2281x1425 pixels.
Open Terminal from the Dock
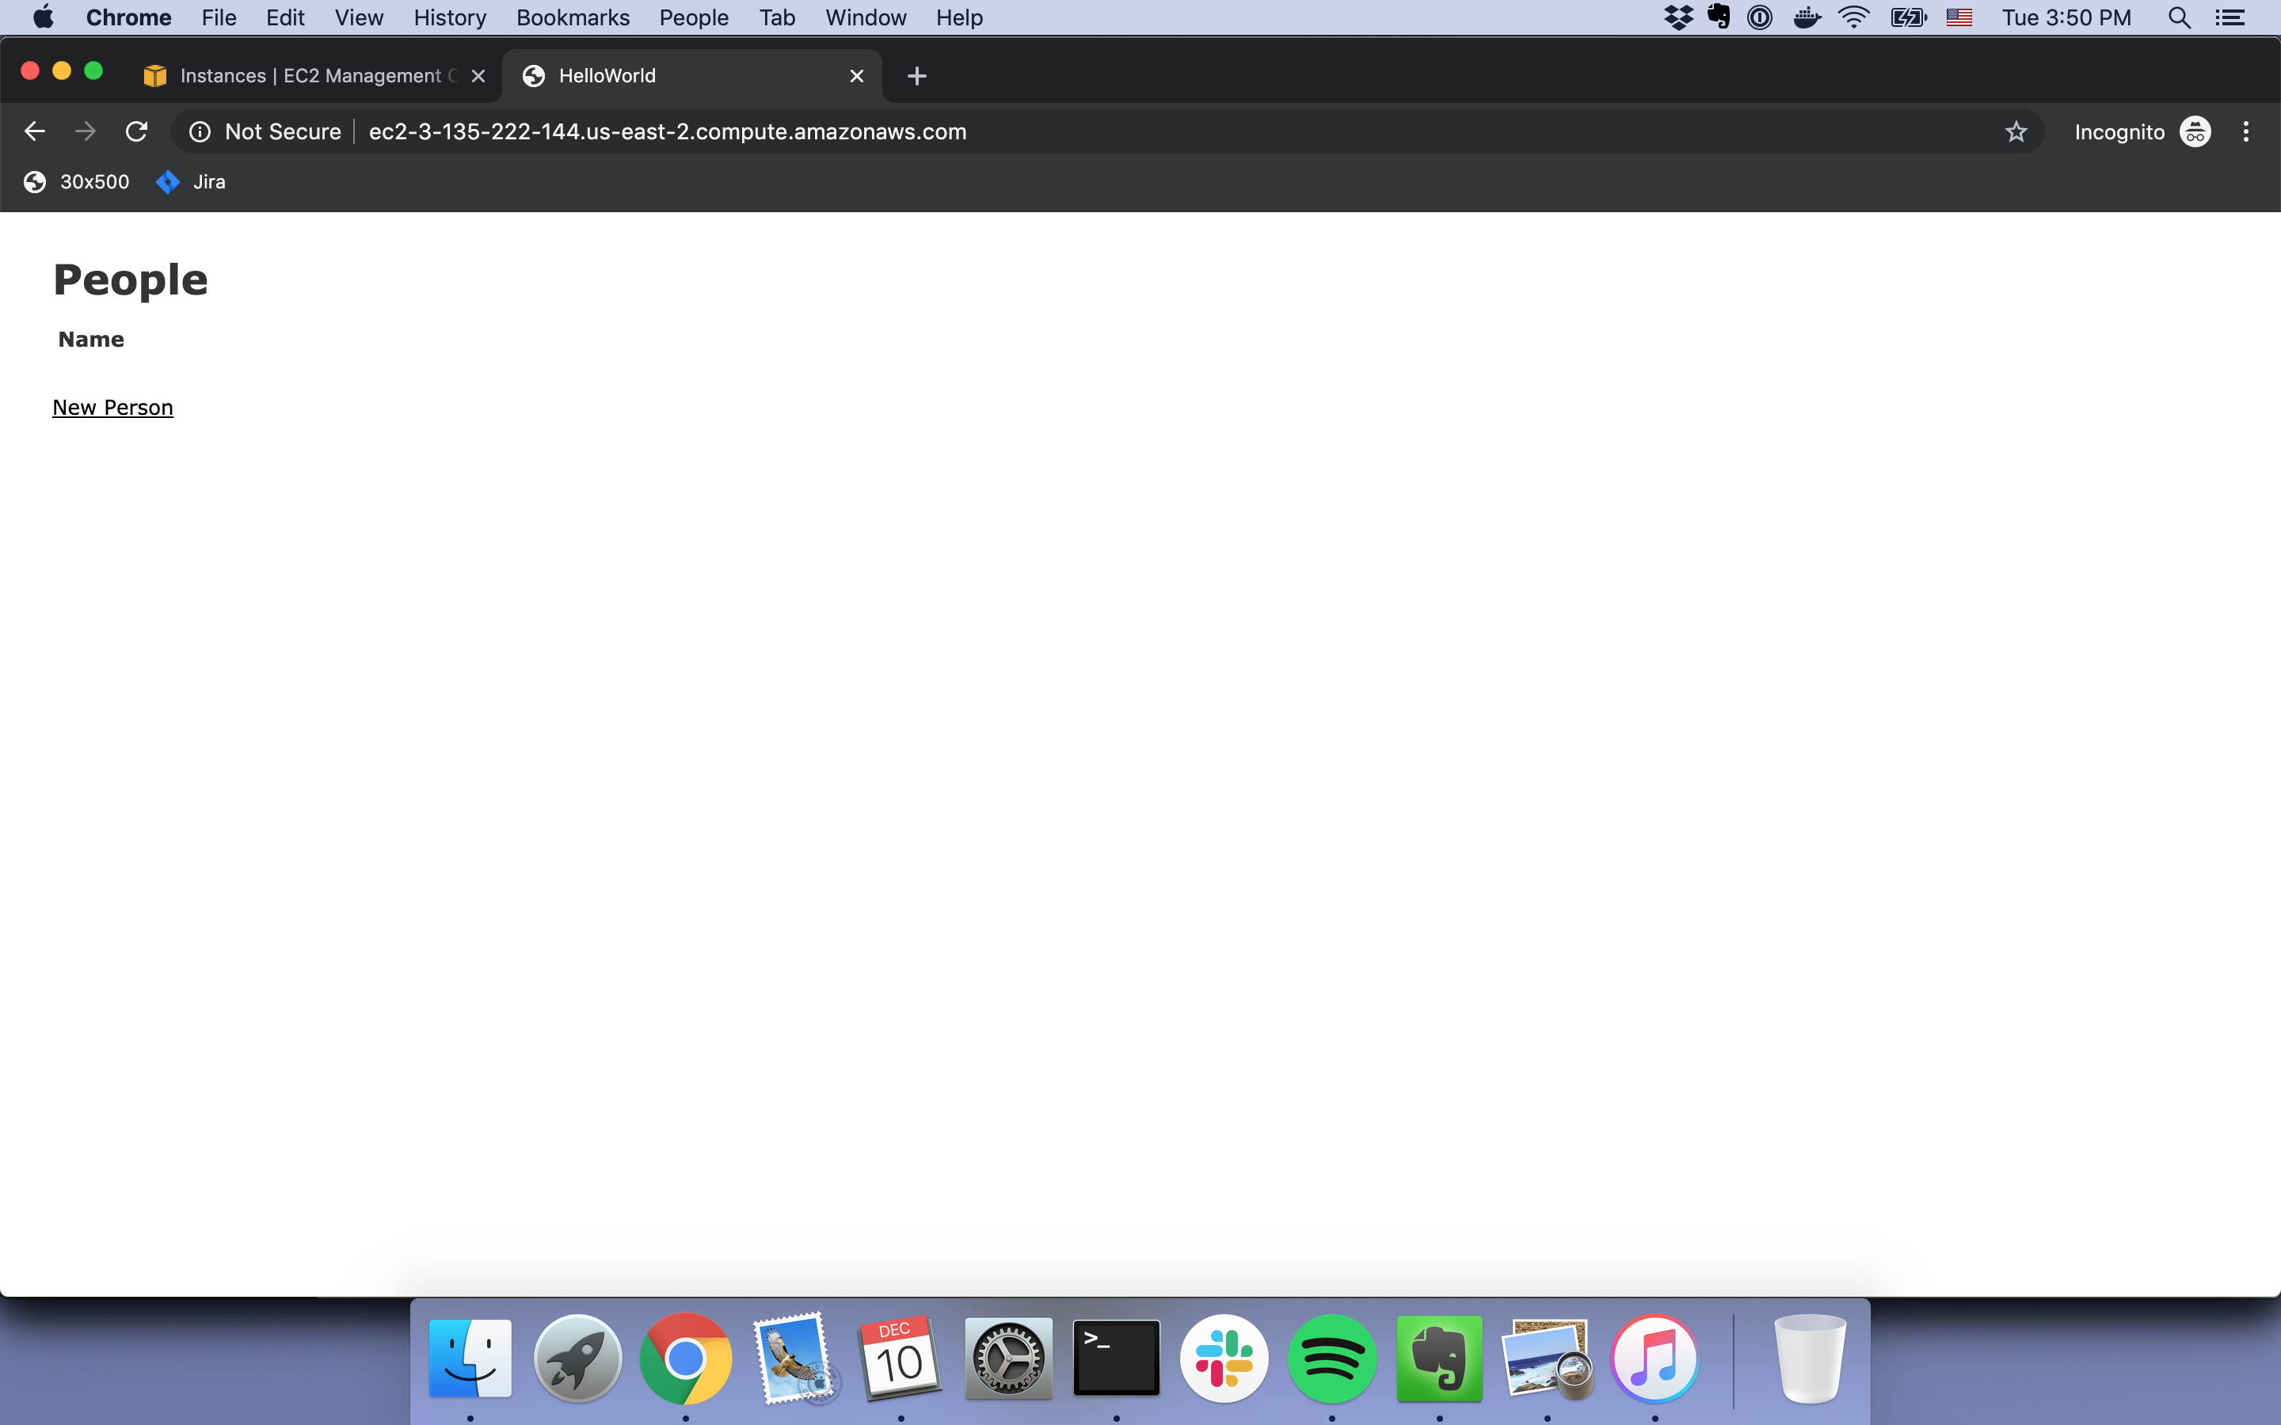point(1117,1358)
